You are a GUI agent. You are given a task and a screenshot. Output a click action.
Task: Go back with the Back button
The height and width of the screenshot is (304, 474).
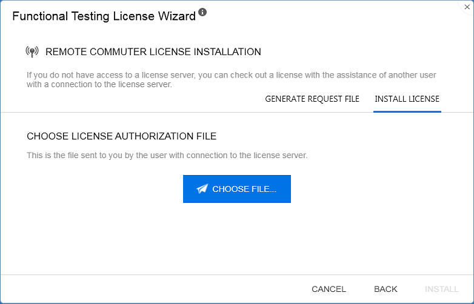click(x=386, y=289)
